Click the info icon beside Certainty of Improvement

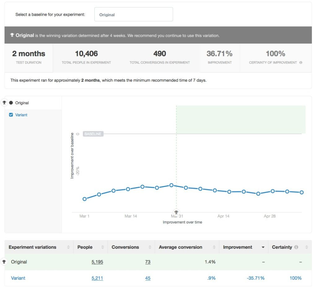click(301, 63)
